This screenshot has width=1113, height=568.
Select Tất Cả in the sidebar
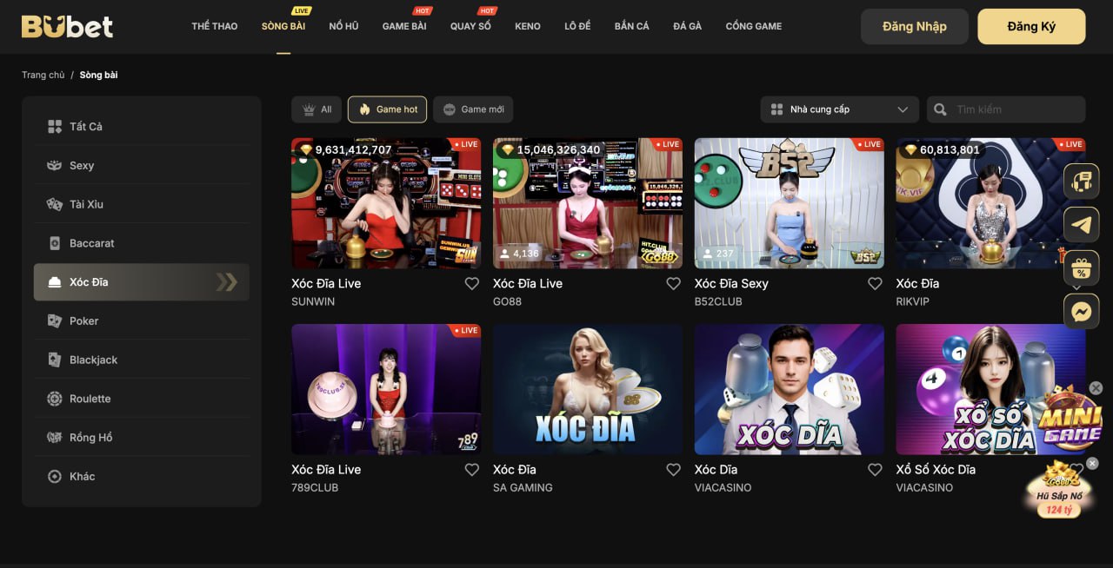coord(142,127)
